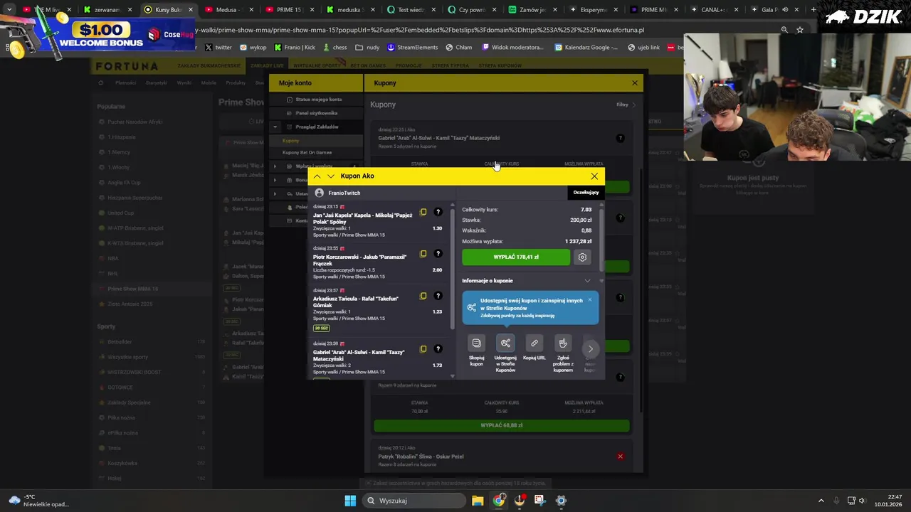The height and width of the screenshot is (512, 911).
Task: Open Kalendarz Google bookmark
Action: [586, 48]
